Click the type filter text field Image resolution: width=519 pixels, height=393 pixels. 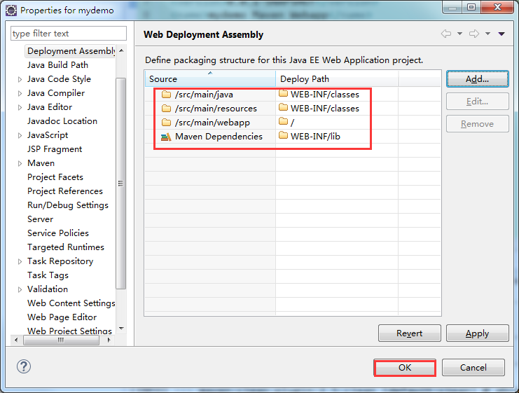[x=69, y=34]
